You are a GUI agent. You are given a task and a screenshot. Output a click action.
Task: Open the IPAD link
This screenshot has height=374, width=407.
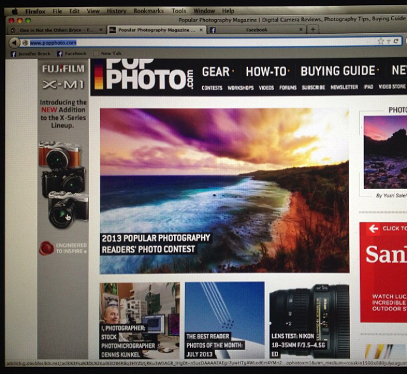[368, 87]
